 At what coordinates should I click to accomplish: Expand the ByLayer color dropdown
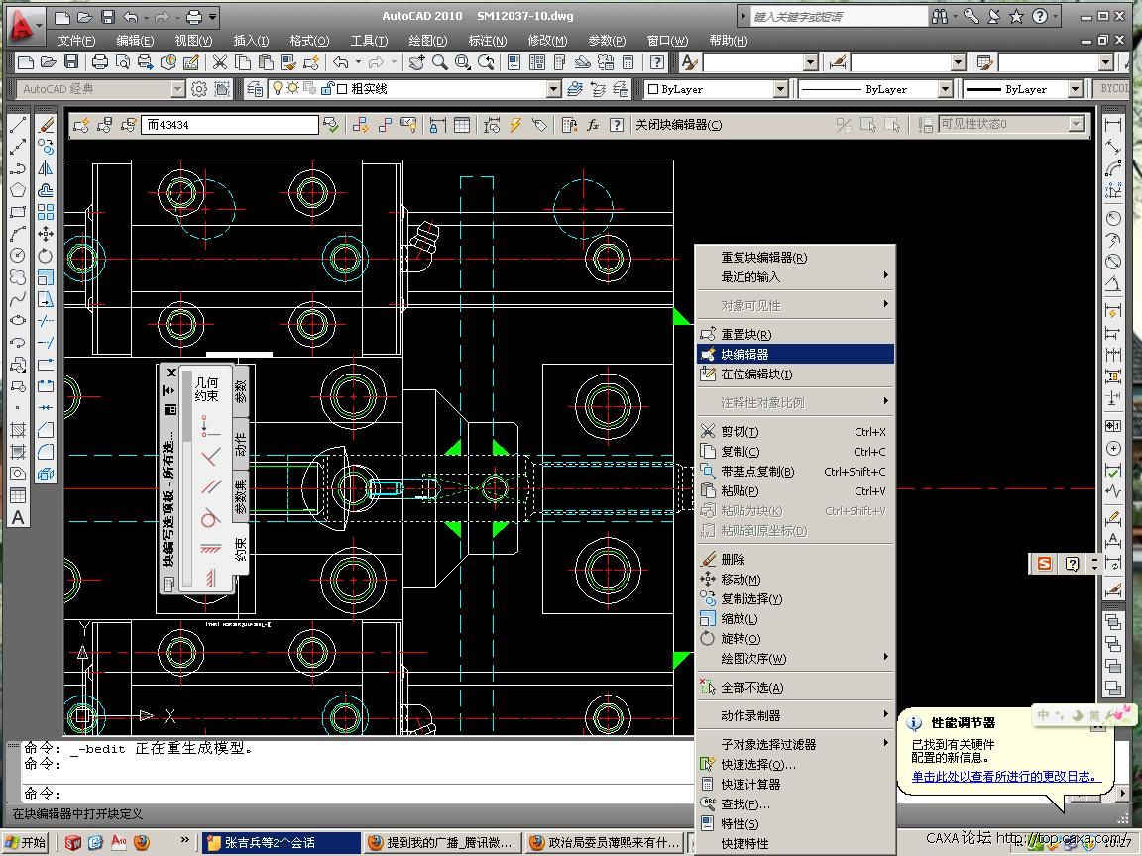click(x=779, y=89)
